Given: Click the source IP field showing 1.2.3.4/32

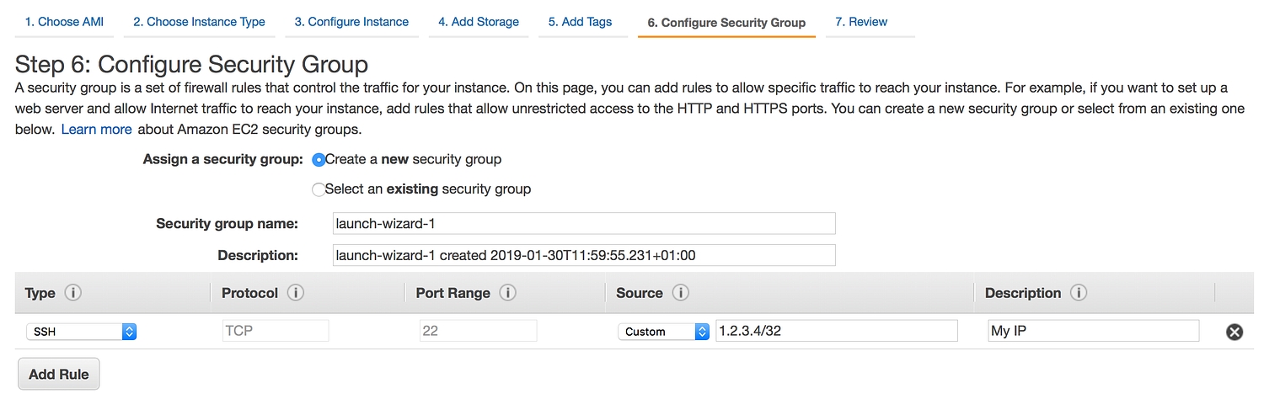Looking at the screenshot, I should pyautogui.click(x=836, y=332).
